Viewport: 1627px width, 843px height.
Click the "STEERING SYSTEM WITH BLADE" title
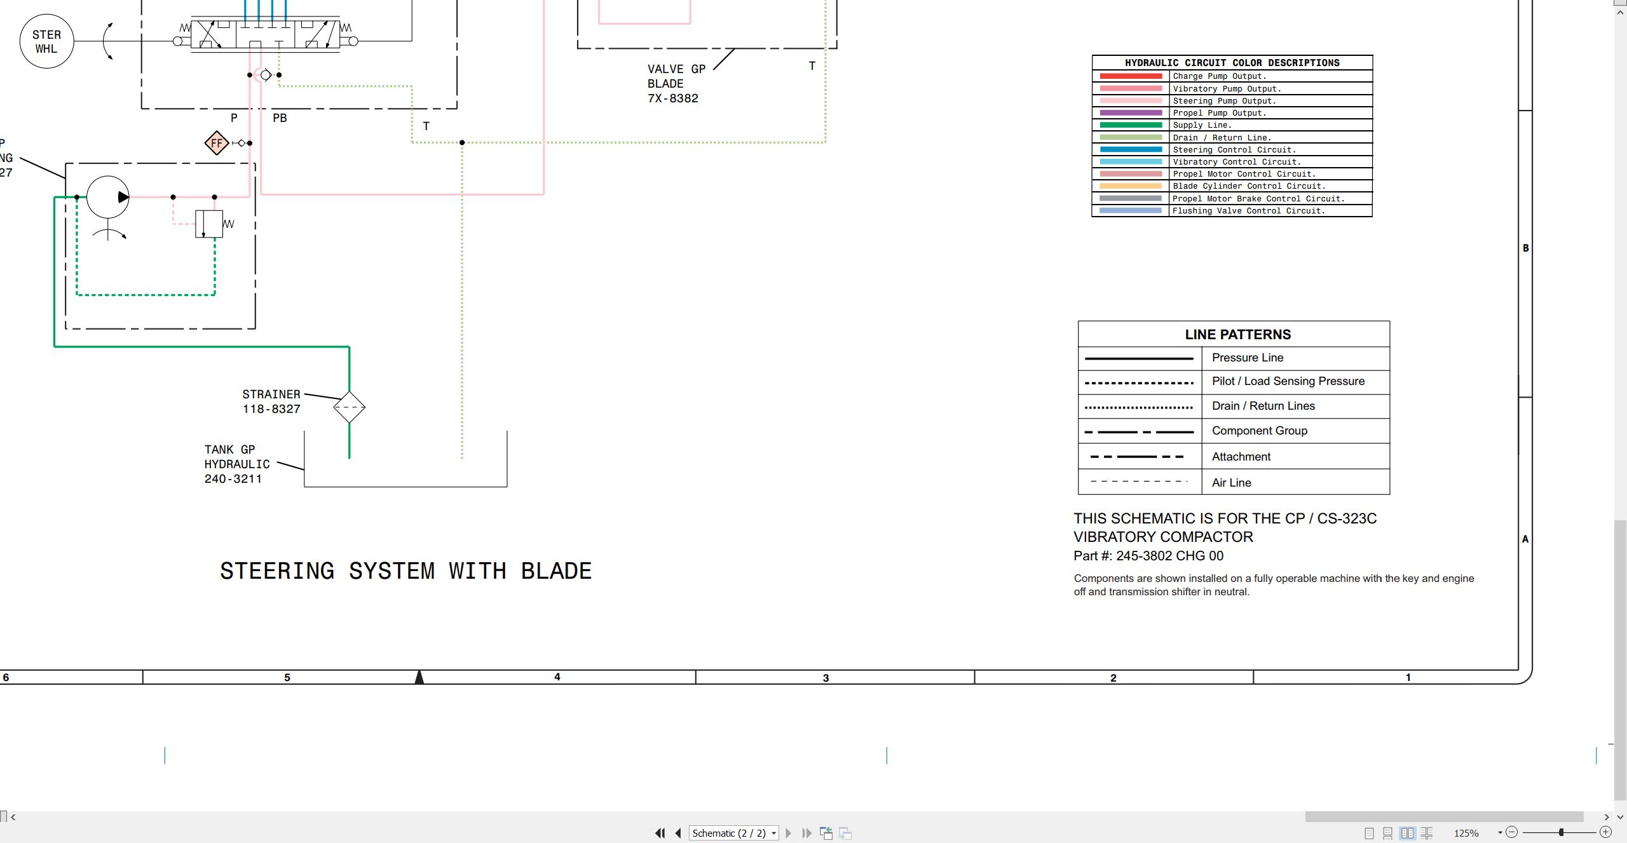(x=406, y=571)
